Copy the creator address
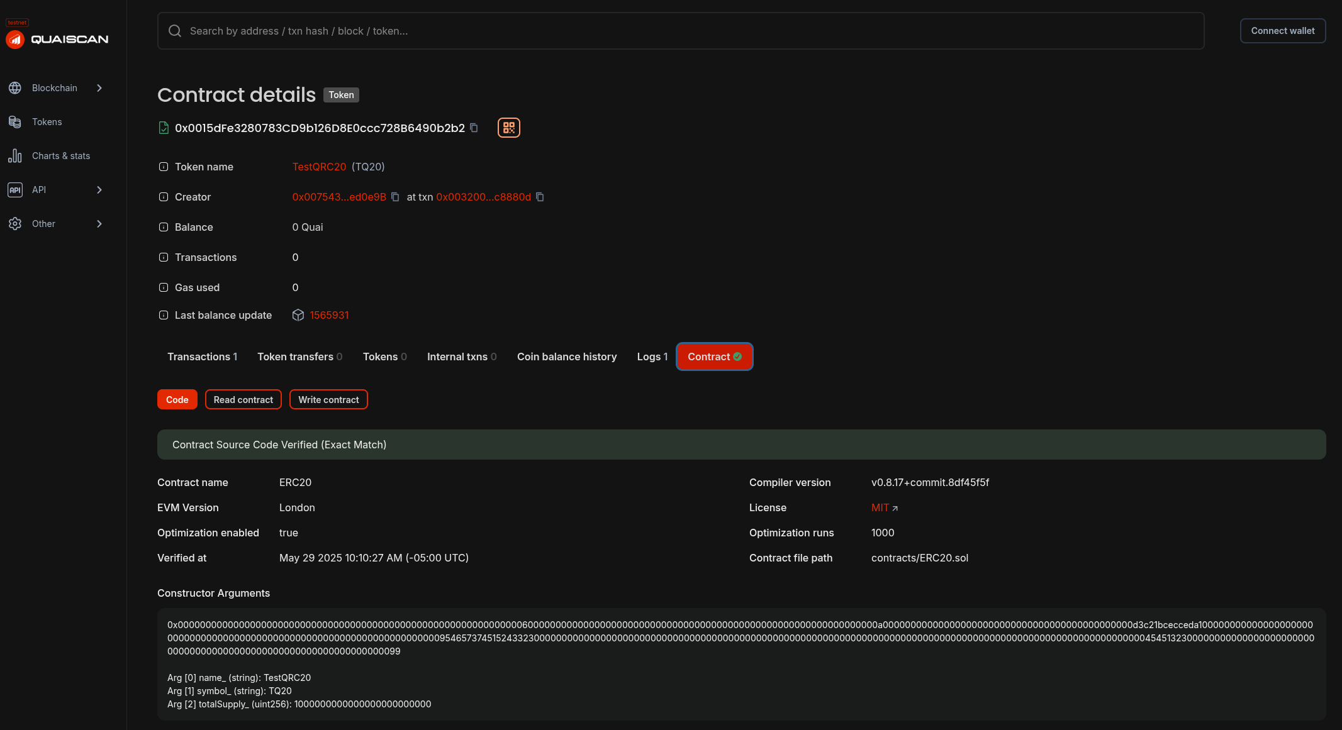Image resolution: width=1342 pixels, height=730 pixels. (x=395, y=197)
